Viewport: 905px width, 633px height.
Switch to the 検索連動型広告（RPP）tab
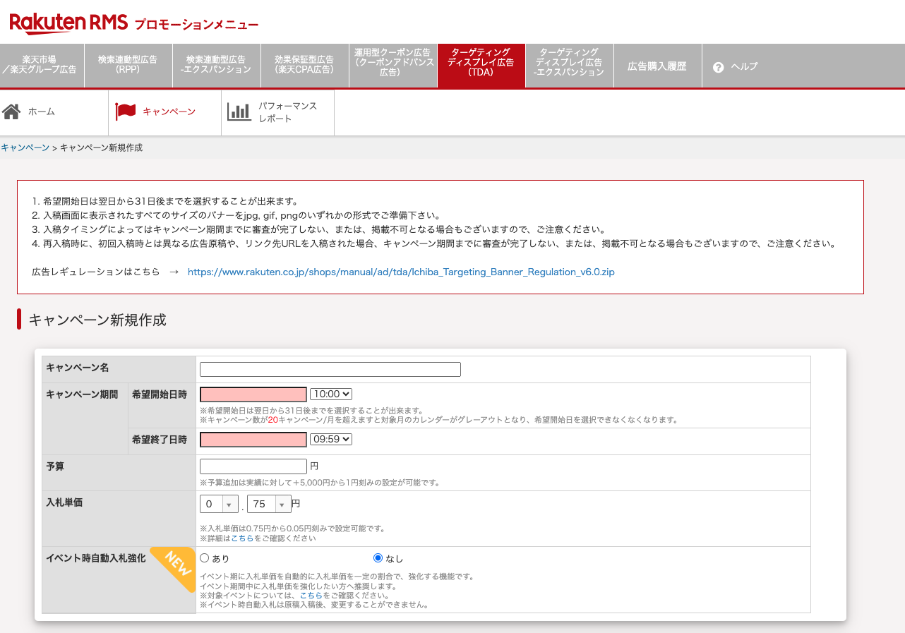[128, 65]
